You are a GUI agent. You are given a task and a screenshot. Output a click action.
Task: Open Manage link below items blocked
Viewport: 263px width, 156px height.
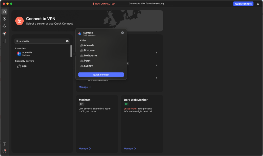[85, 87]
